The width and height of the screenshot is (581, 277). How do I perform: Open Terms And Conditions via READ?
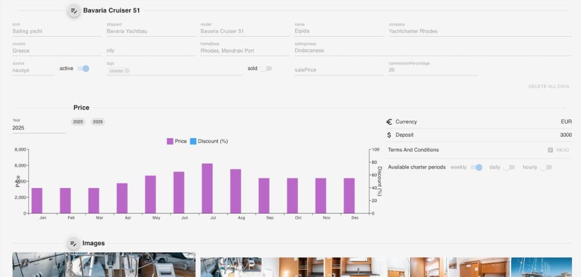[562, 150]
